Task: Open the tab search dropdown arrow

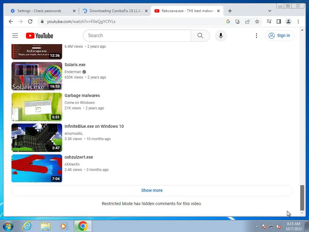Action: (269, 11)
